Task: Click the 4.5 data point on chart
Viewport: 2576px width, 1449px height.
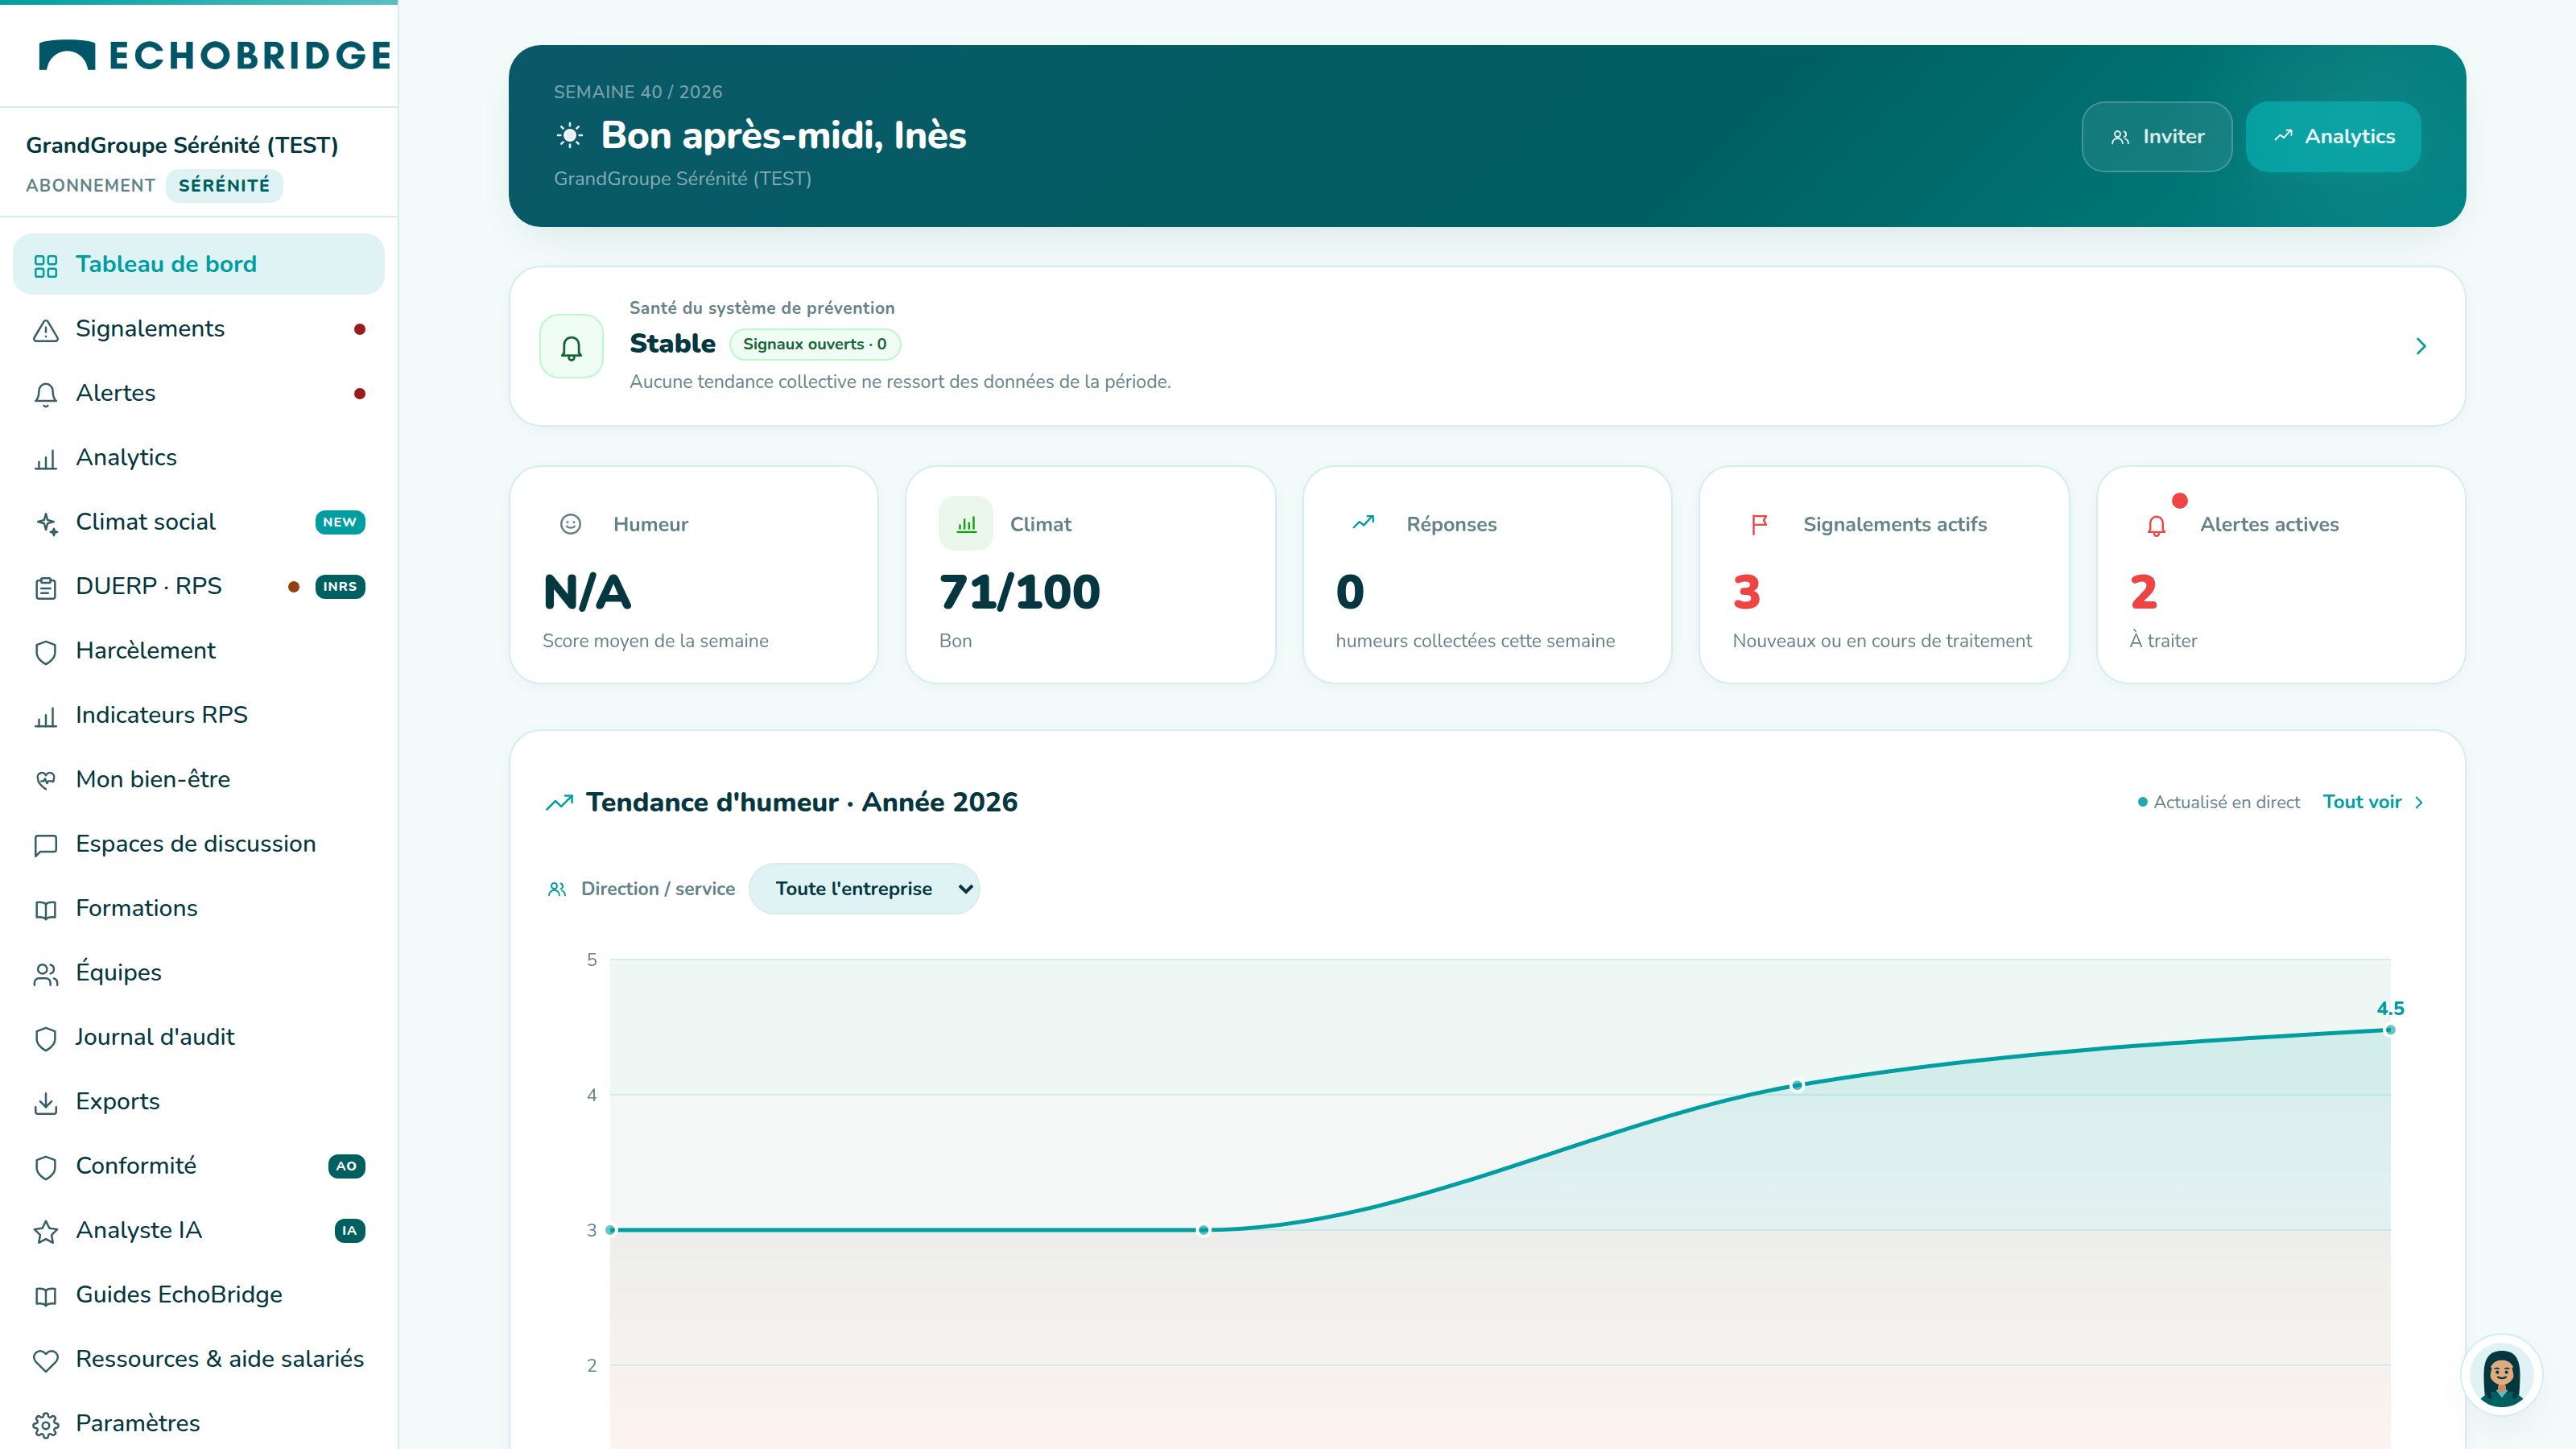Action: pyautogui.click(x=2390, y=1030)
